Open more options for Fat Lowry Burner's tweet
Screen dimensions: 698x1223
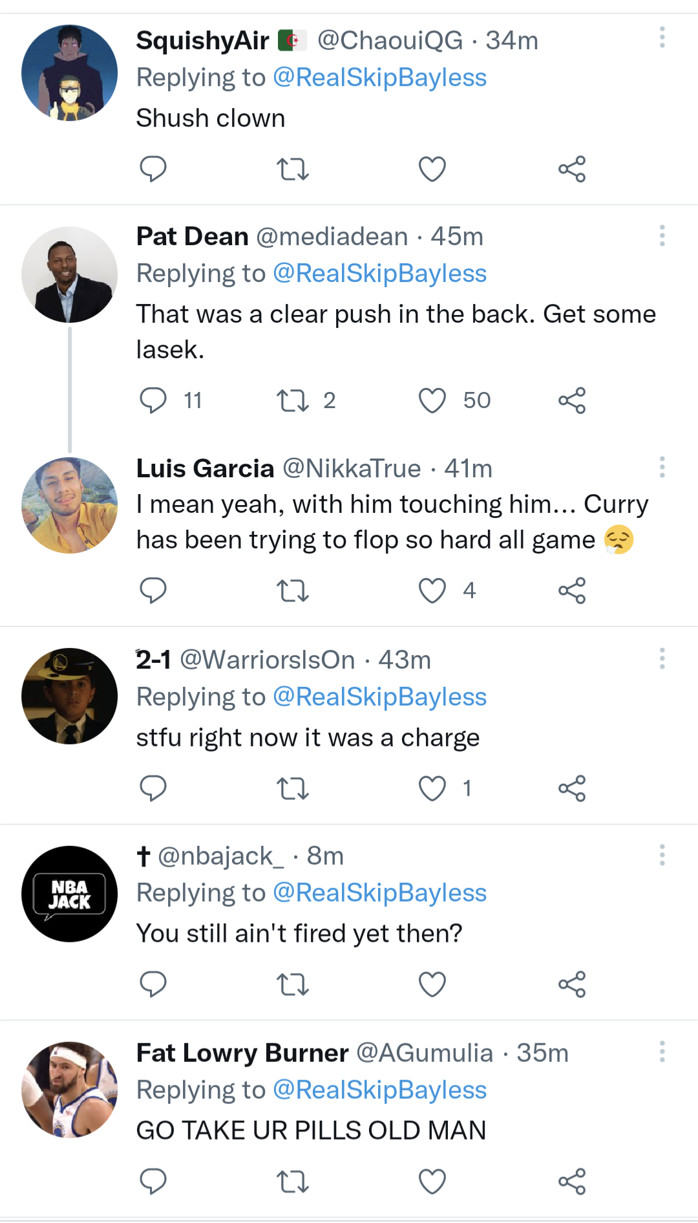tap(662, 1052)
